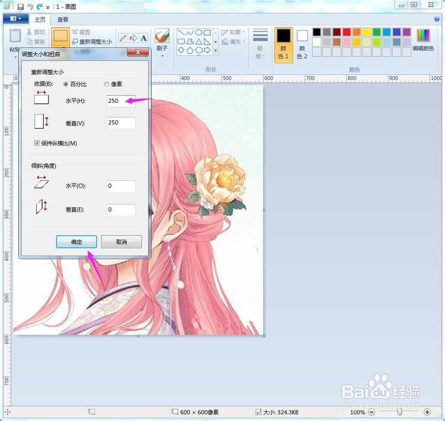Switch to the Home tab
Screen dimensions: 445x421
point(40,19)
